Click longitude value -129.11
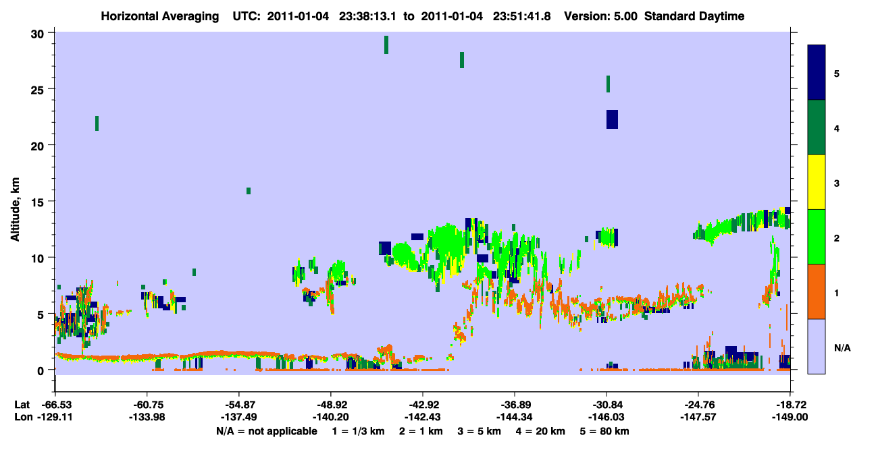 click(x=55, y=418)
